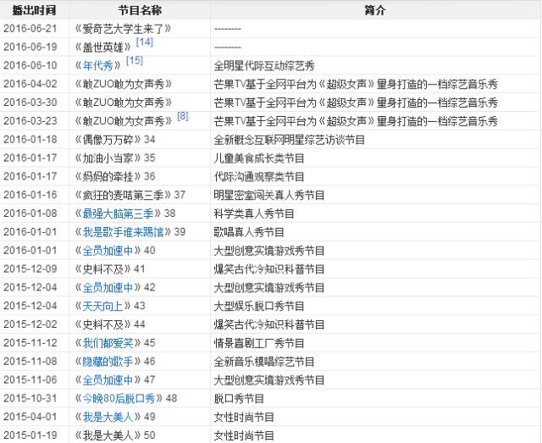Open reference [15] next to 年代秀
542x443 pixels.
pos(135,61)
